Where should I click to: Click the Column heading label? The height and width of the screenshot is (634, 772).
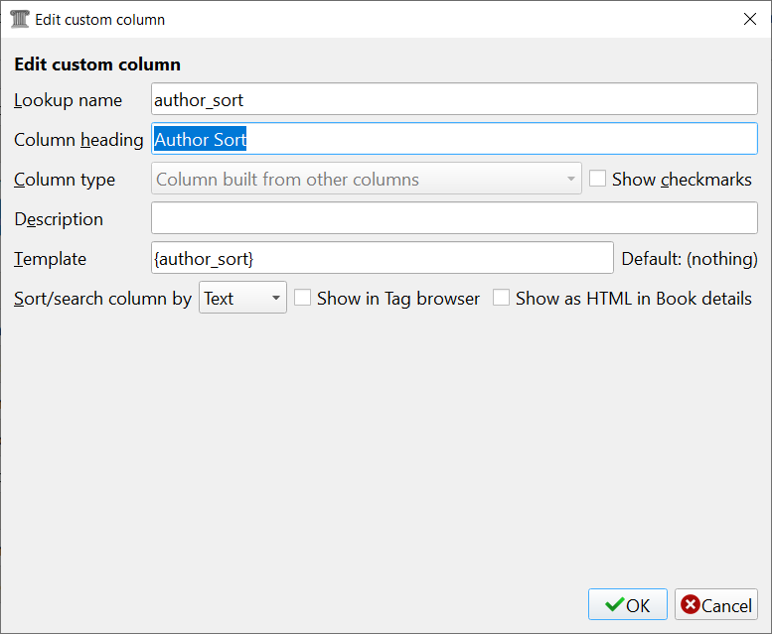[x=78, y=140]
